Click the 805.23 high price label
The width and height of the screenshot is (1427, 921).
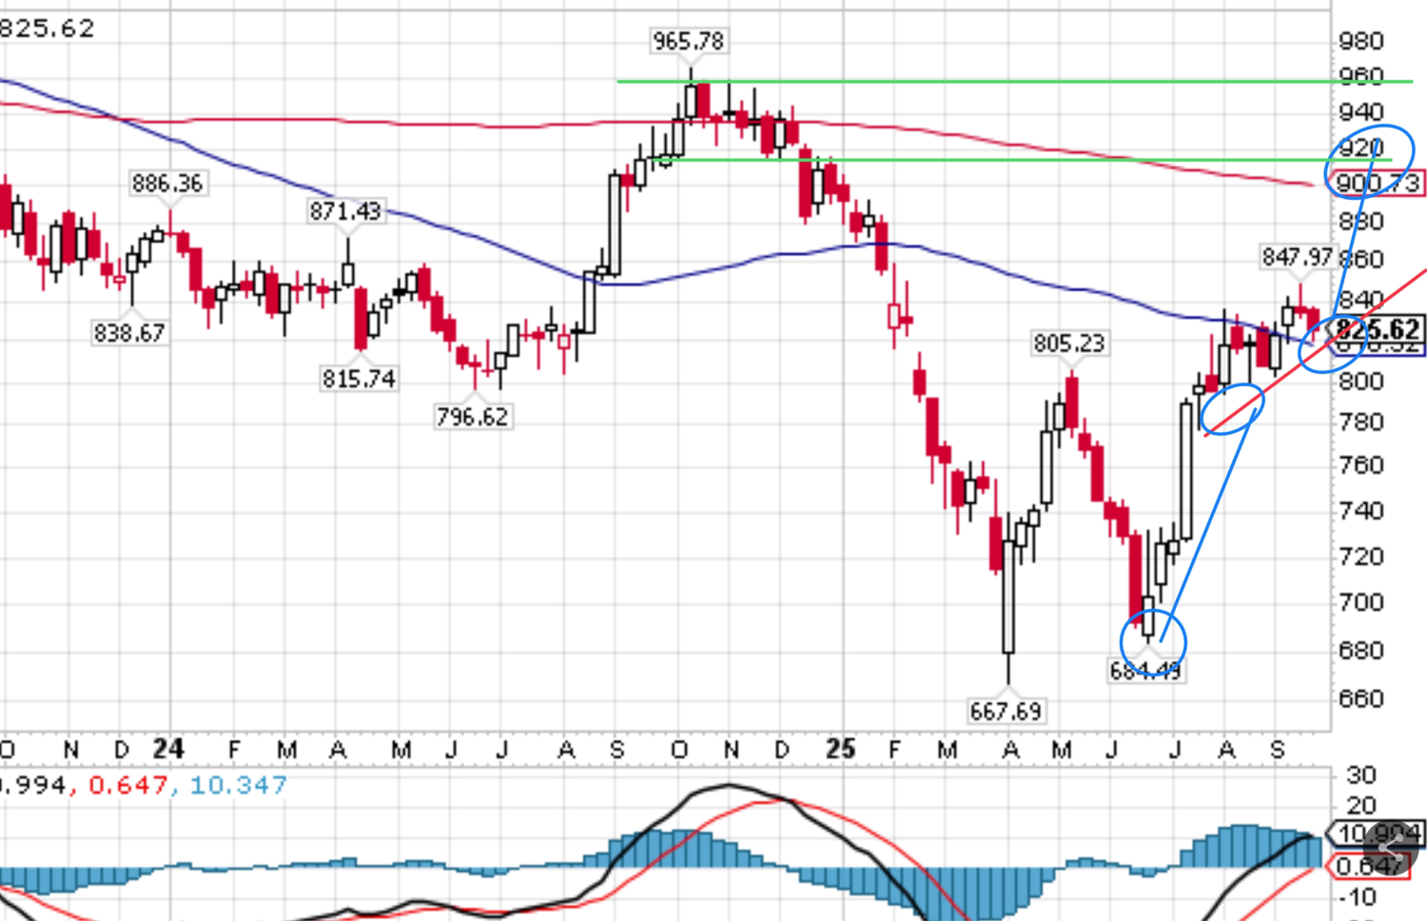1070,343
